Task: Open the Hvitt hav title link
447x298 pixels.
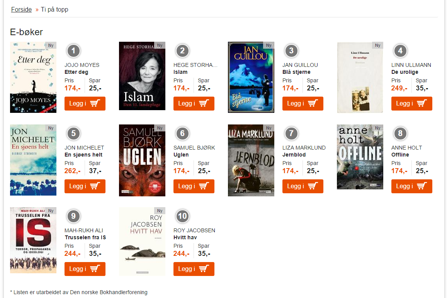Action: point(185,237)
